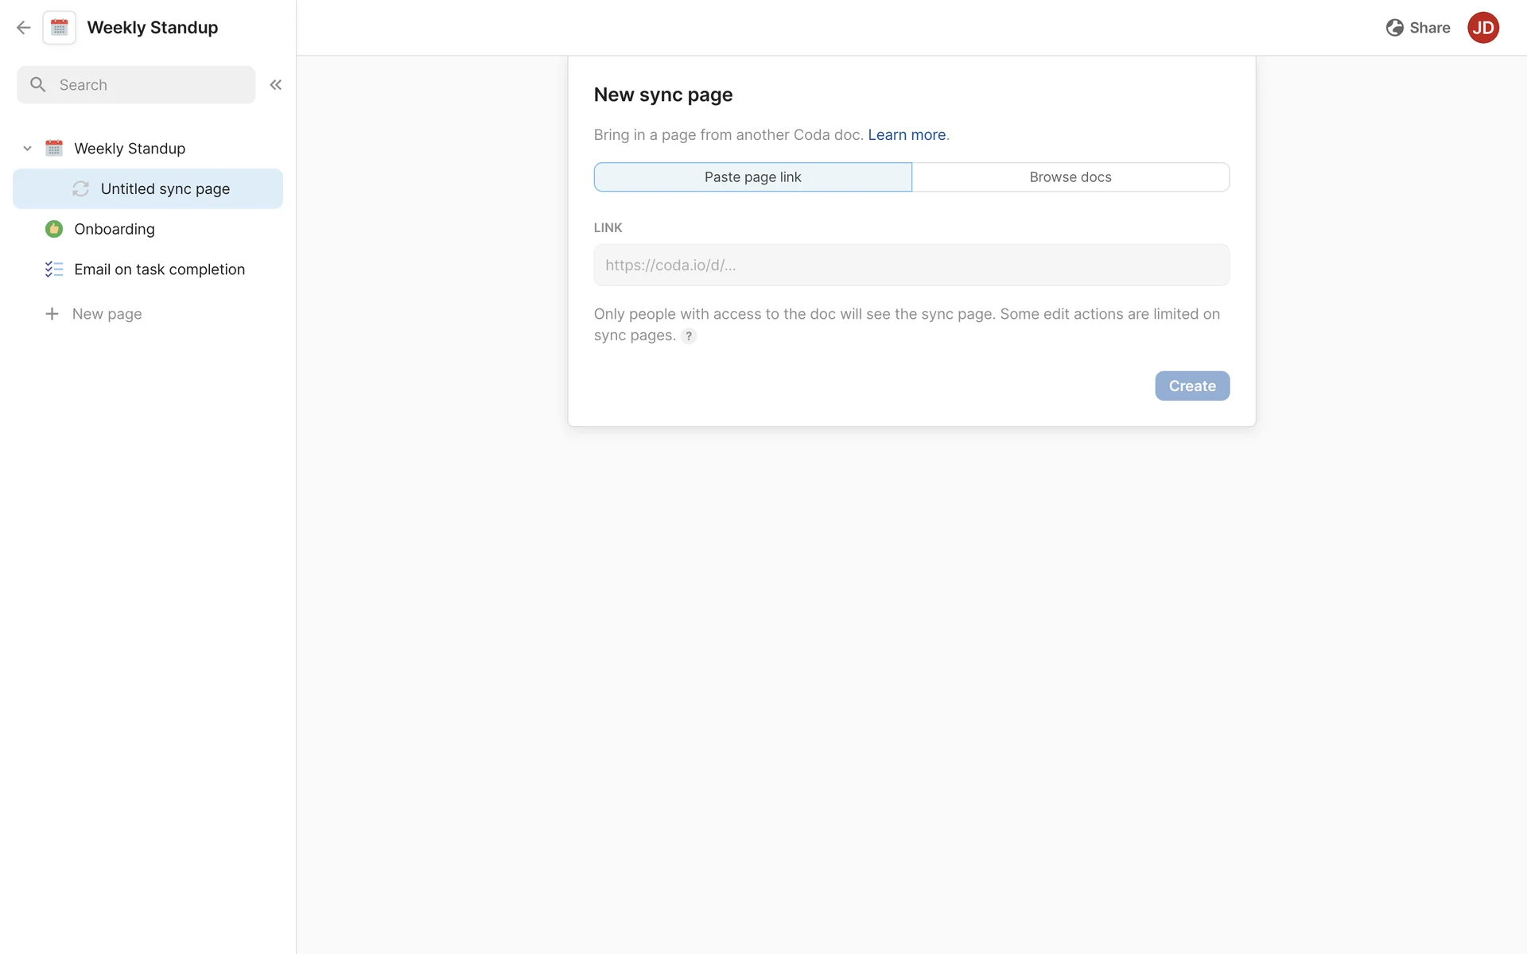
Task: Open the Learn more link
Action: [x=907, y=135]
